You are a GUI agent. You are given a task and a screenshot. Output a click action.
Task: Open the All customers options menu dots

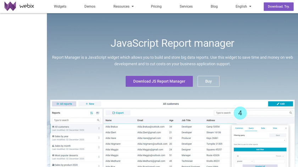click(x=99, y=128)
